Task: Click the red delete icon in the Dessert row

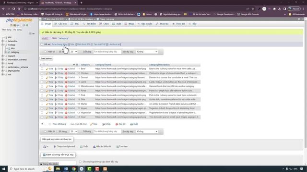Action: pos(66,77)
